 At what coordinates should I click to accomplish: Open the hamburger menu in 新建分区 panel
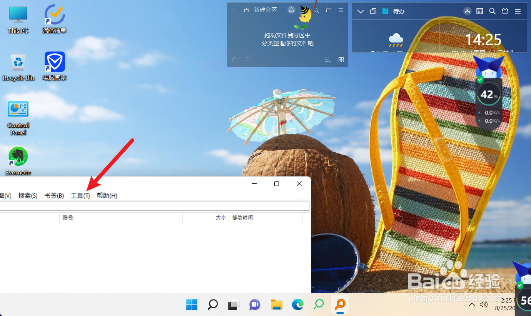(341, 10)
